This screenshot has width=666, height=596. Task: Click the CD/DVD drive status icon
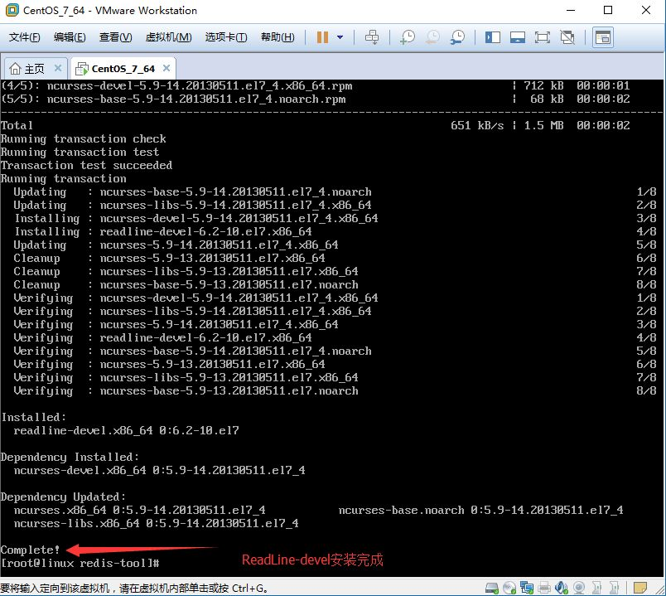point(509,588)
